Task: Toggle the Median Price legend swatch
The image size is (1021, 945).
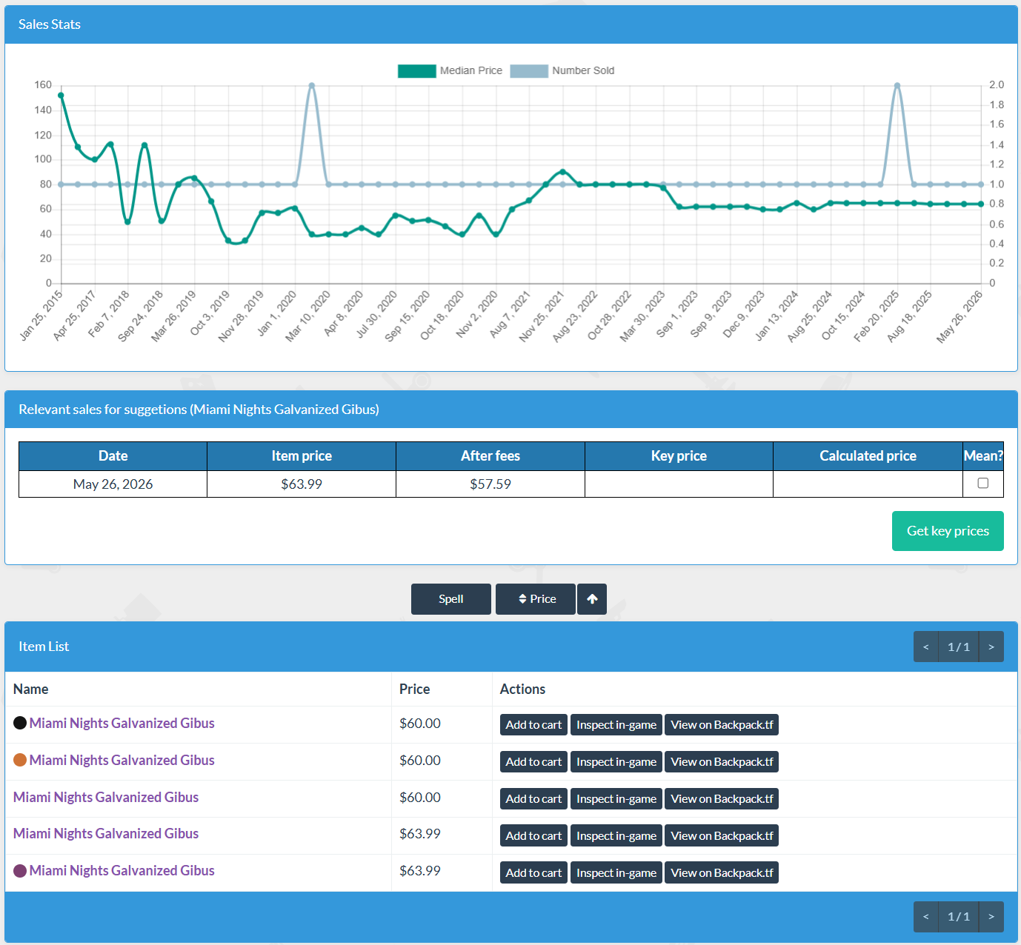Action: point(416,71)
